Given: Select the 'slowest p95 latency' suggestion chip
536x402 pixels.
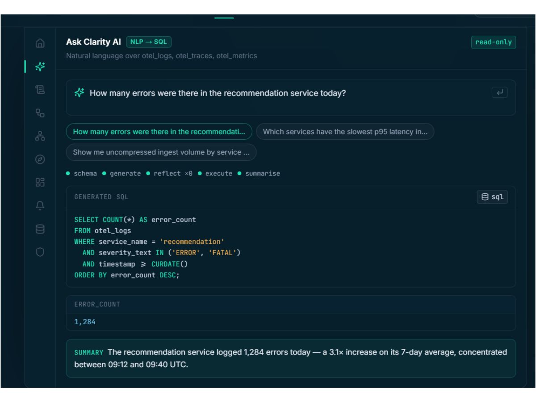Looking at the screenshot, I should [345, 132].
